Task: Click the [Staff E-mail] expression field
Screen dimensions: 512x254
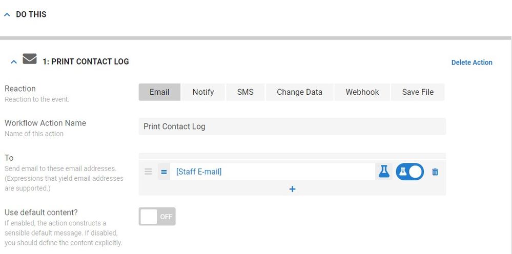Action: click(272, 172)
